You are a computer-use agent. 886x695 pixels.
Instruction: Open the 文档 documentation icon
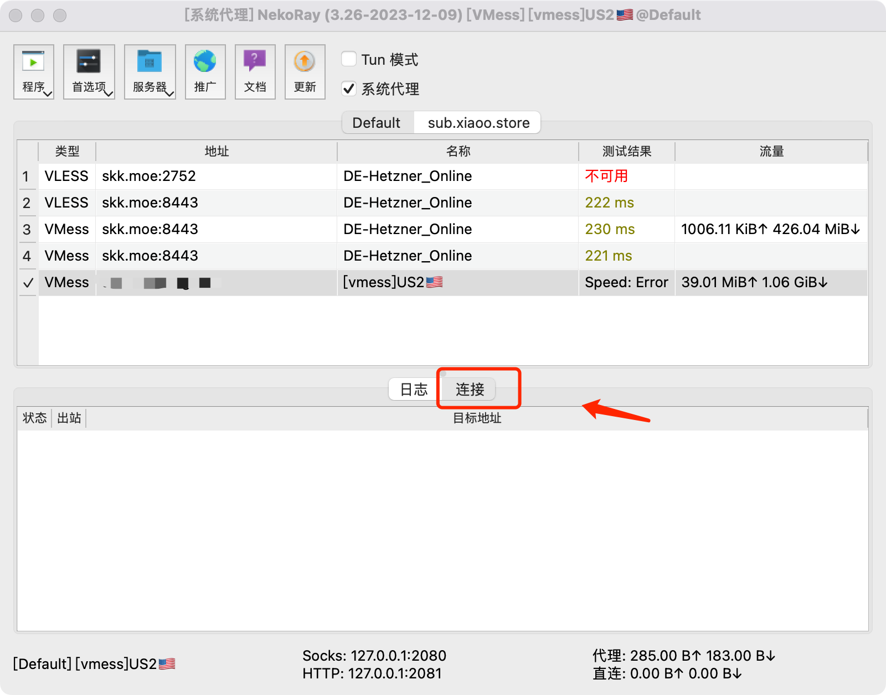click(255, 72)
